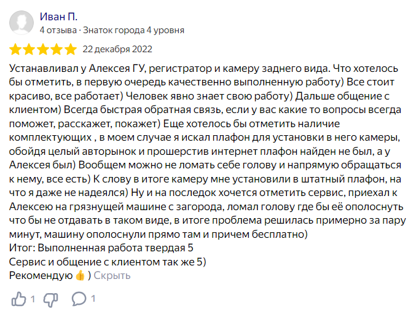416x314 pixels.
Task: Like the review with thumbs up
Action: 19,299
